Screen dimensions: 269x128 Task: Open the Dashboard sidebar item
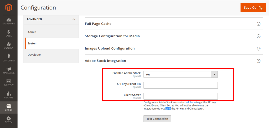[9, 22]
